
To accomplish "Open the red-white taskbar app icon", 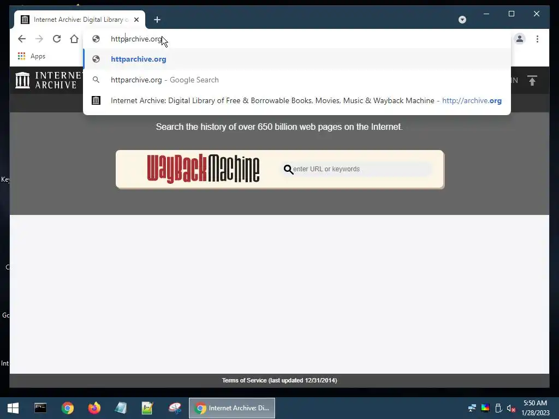I will 175,408.
